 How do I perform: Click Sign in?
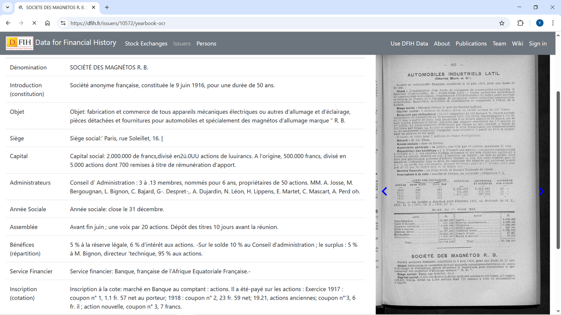coord(538,43)
